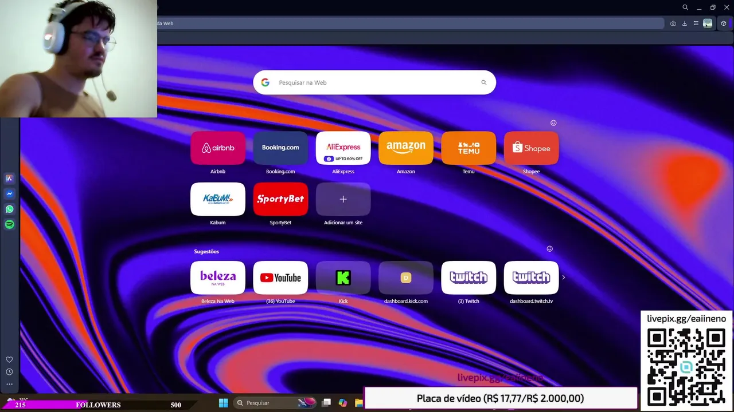Open File Explorer from the taskbar
734x412 pixels.
pyautogui.click(x=359, y=403)
